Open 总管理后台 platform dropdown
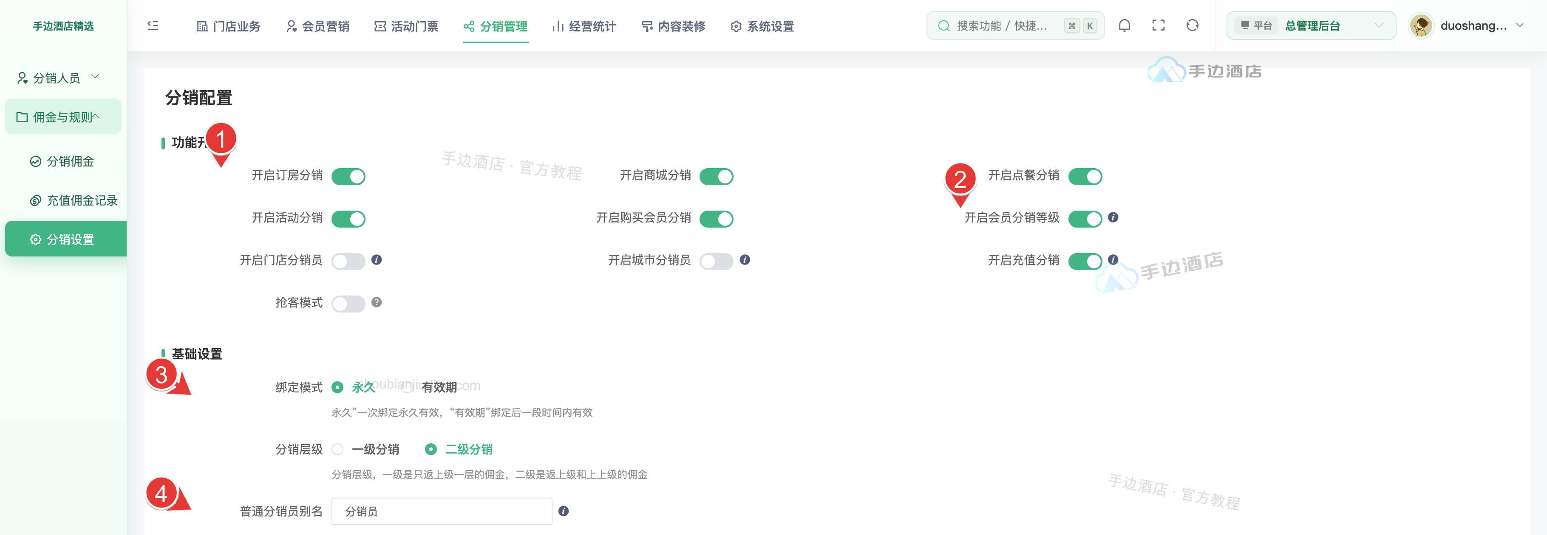The height and width of the screenshot is (535, 1547). click(1311, 26)
